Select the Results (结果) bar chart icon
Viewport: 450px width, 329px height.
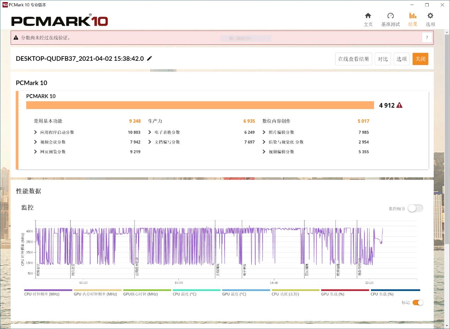point(413,16)
